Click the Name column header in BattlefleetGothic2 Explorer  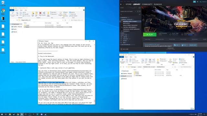click(135, 70)
